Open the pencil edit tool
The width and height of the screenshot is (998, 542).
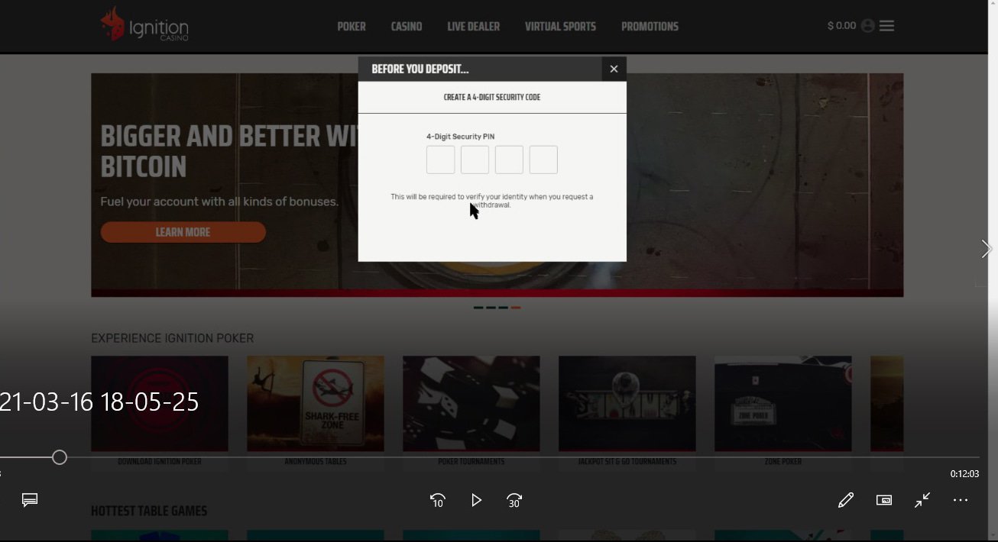846,500
